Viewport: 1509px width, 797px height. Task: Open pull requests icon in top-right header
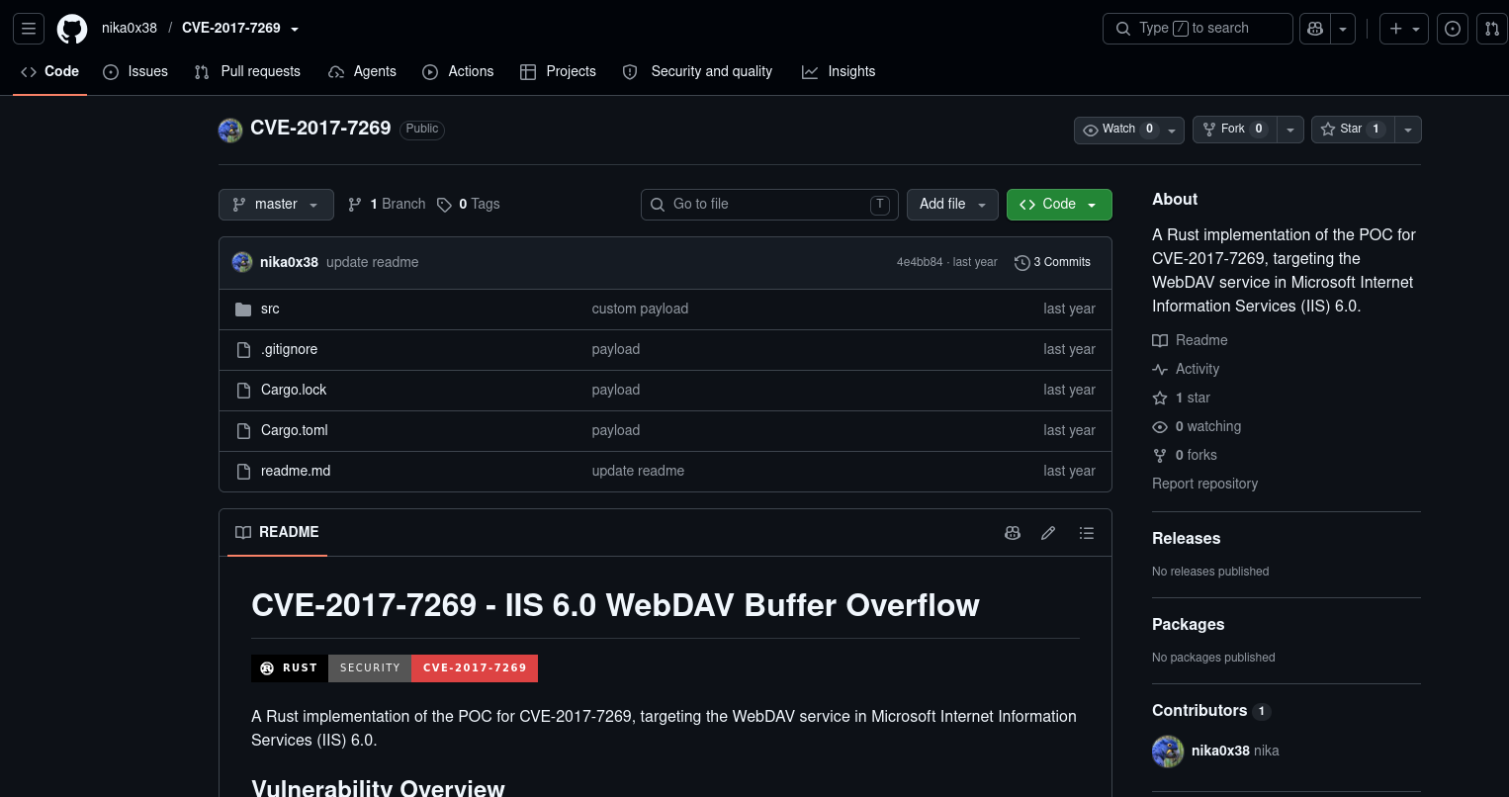tap(1492, 29)
